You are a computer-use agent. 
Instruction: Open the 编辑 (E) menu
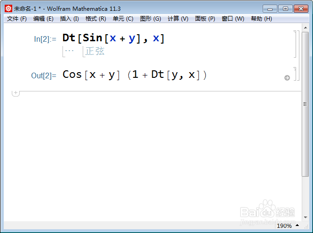click(43, 19)
